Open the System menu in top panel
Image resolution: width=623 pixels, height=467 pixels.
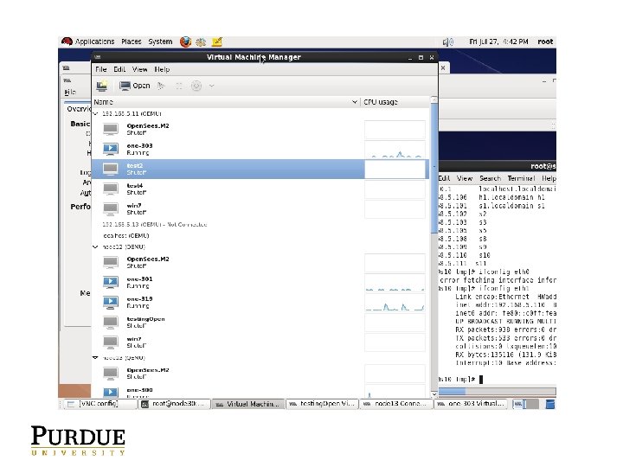tap(161, 42)
